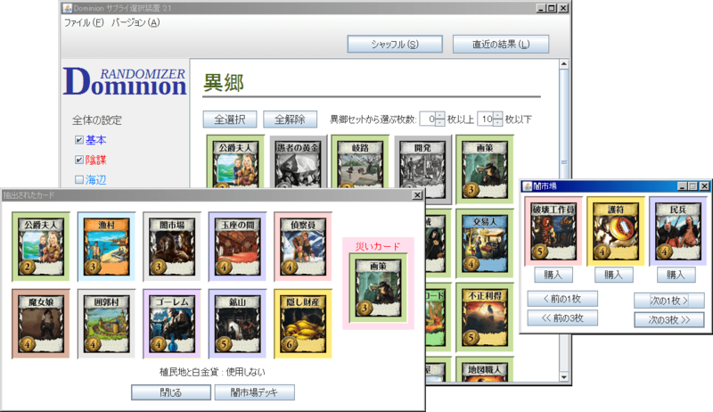Select the ゴーレム card in extracted cards

pyautogui.click(x=172, y=324)
